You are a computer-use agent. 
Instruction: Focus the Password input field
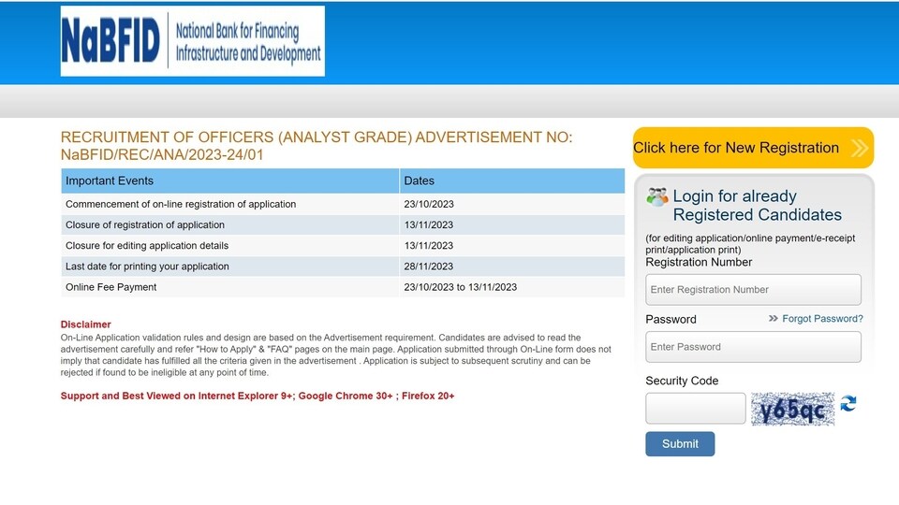[753, 347]
